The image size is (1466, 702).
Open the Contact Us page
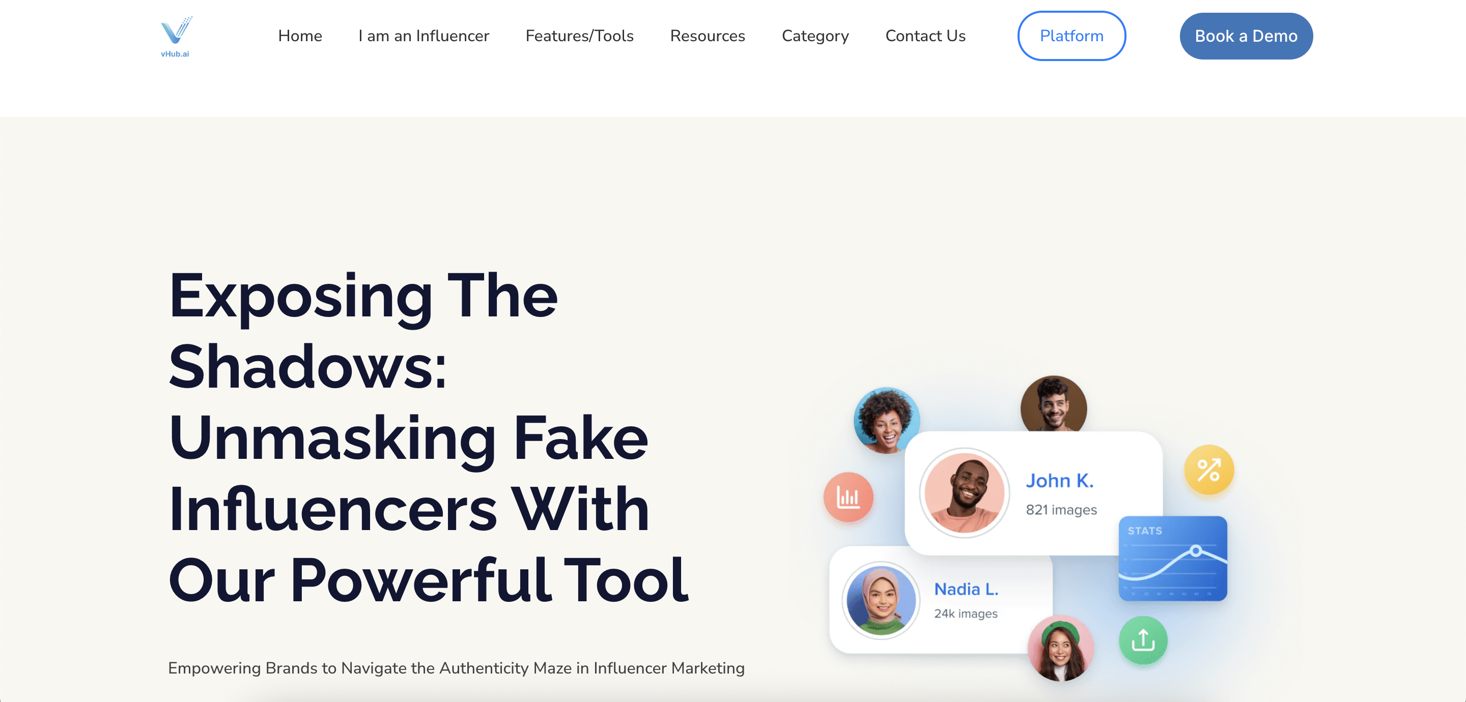[925, 36]
